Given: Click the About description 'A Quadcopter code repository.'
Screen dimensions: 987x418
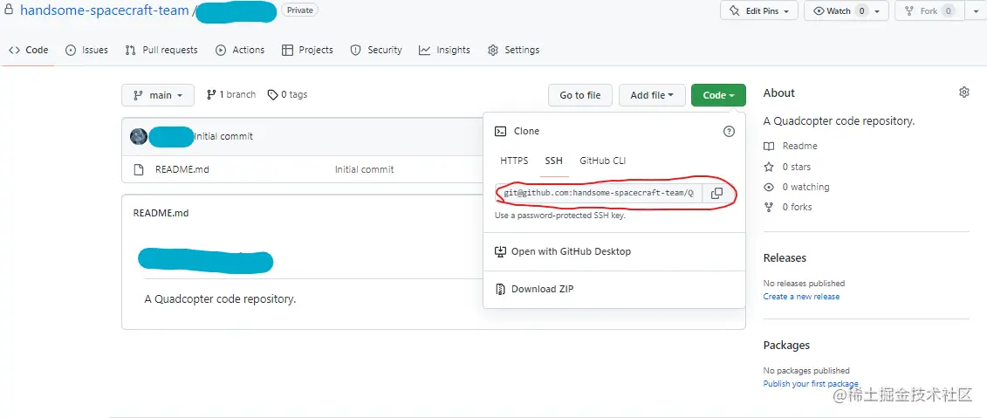Looking at the screenshot, I should click(x=839, y=121).
